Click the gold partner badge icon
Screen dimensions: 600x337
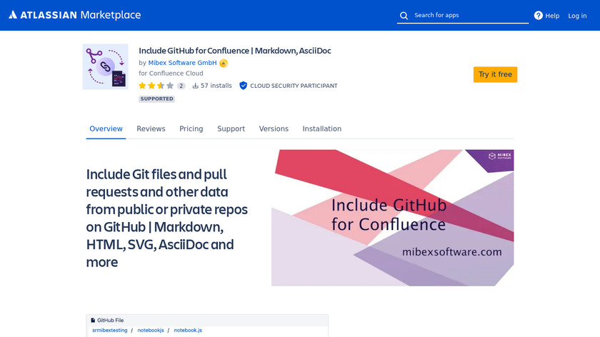[x=224, y=63]
